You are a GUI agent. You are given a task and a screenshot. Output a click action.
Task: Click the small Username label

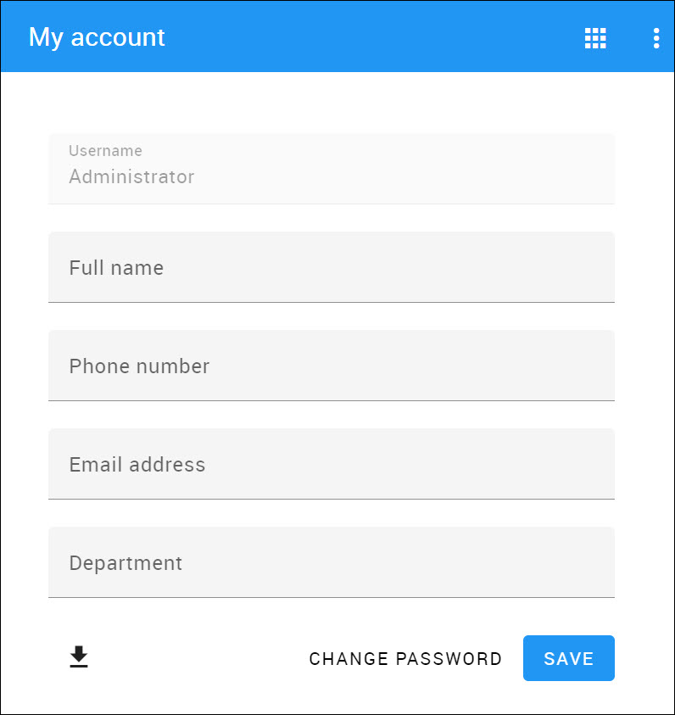click(x=105, y=151)
